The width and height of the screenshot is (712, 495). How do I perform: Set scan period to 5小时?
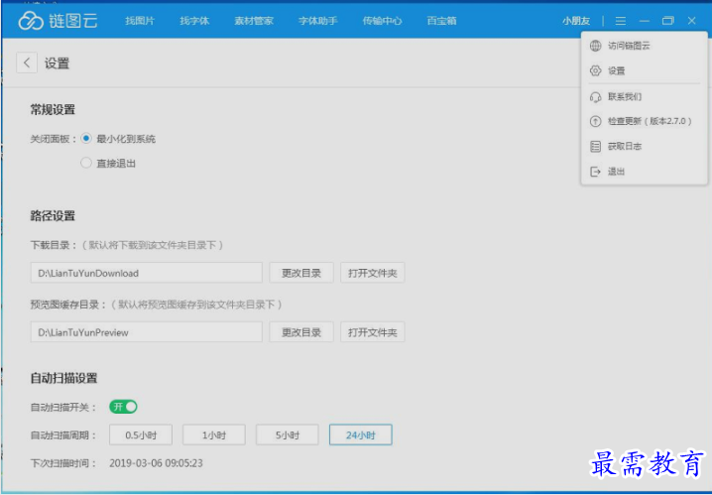(287, 435)
